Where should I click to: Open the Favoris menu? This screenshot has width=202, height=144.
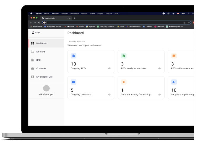point(84,13)
